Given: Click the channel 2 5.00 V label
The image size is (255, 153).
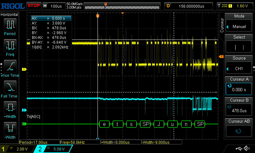Looking at the screenshot, I should click(x=59, y=149).
